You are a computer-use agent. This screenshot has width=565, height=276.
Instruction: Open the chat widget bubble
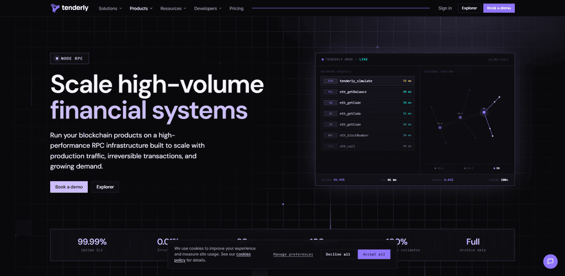550,261
